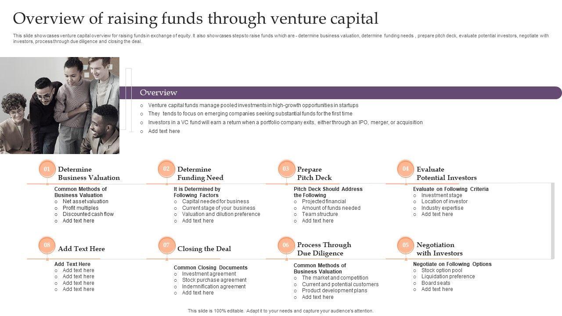562x316 pixels.
Task: Select the 08 step circle icon
Action: [47, 245]
